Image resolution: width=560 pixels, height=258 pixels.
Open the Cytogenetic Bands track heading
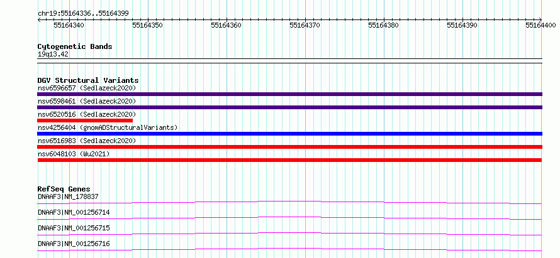coord(75,46)
